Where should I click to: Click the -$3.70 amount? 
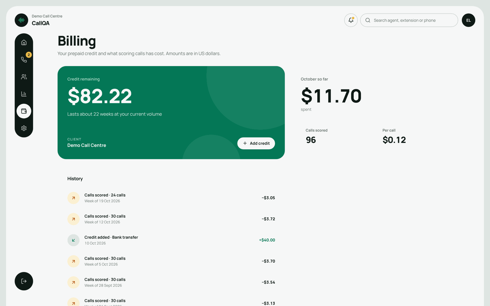click(x=268, y=261)
